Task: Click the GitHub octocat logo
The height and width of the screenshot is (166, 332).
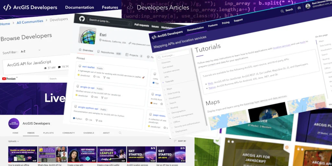Action: click(82, 19)
